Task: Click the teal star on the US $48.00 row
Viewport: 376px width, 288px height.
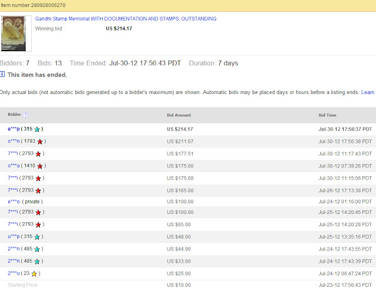Action: click(x=37, y=237)
